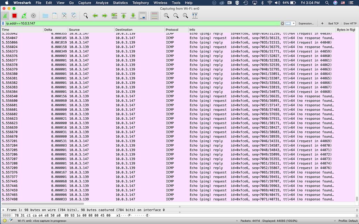Jump to the last packet
Viewport: 359px width, 224px height.
(133, 16)
